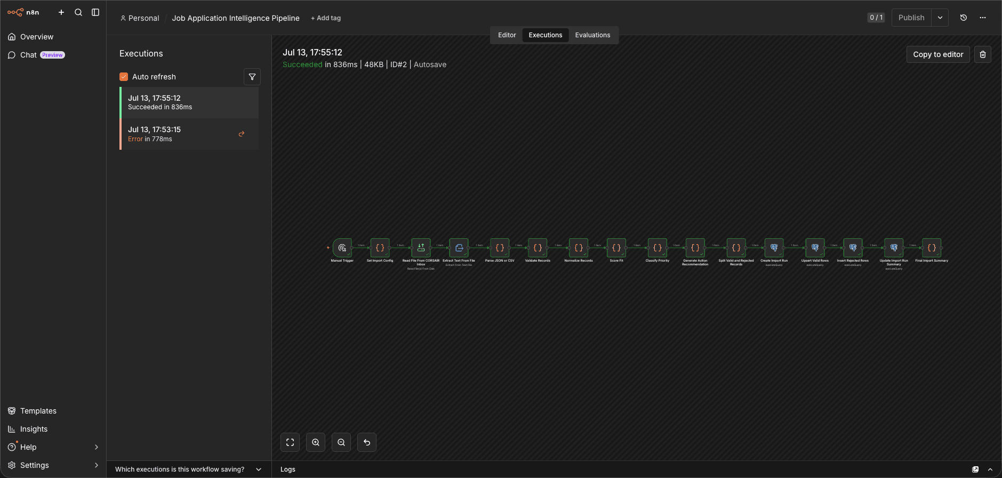Screen dimensions: 1002x478
Task: Fit canvas to view
Action: point(290,442)
